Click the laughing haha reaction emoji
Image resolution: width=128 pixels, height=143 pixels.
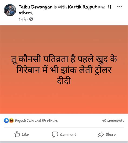tap(11, 120)
